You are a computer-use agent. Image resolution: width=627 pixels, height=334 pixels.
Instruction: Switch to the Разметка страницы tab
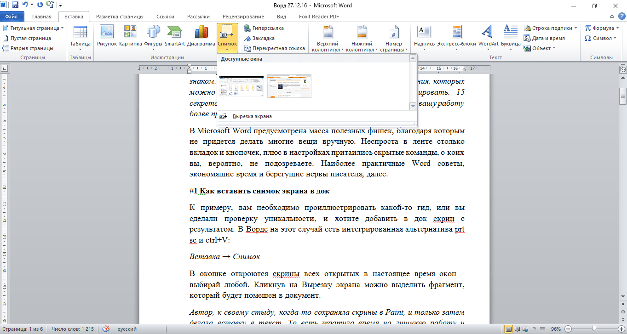(120, 17)
